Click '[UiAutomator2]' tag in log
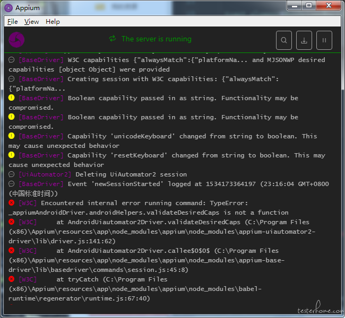Screen dimensions: 345x318 point(45,174)
